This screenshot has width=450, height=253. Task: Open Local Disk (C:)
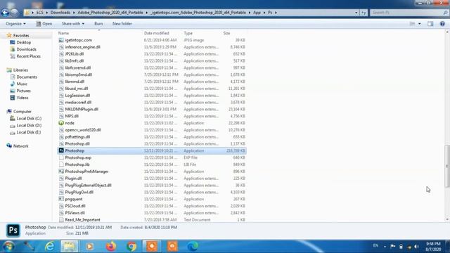(x=29, y=118)
